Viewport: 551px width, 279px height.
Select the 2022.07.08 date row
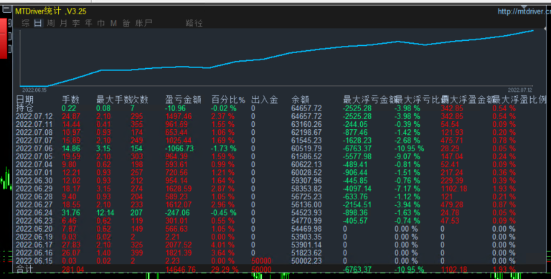click(34, 133)
